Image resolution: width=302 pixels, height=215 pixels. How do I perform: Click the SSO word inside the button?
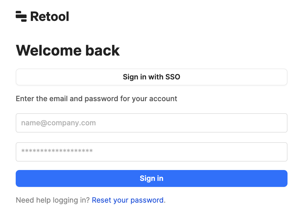[x=173, y=77]
